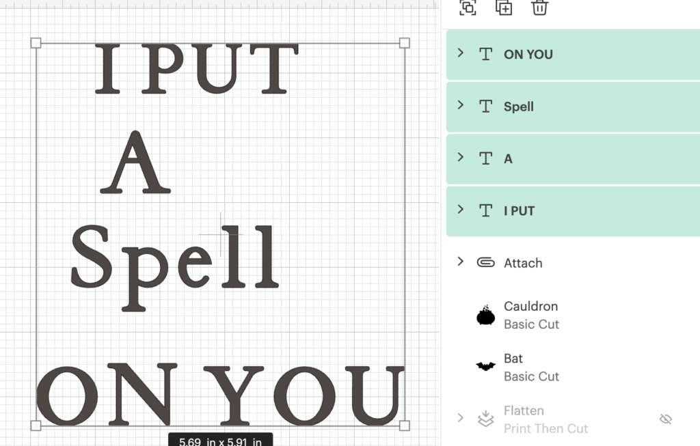Show the hidden Flatten layer
This screenshot has width=700, height=446.
[x=666, y=419]
